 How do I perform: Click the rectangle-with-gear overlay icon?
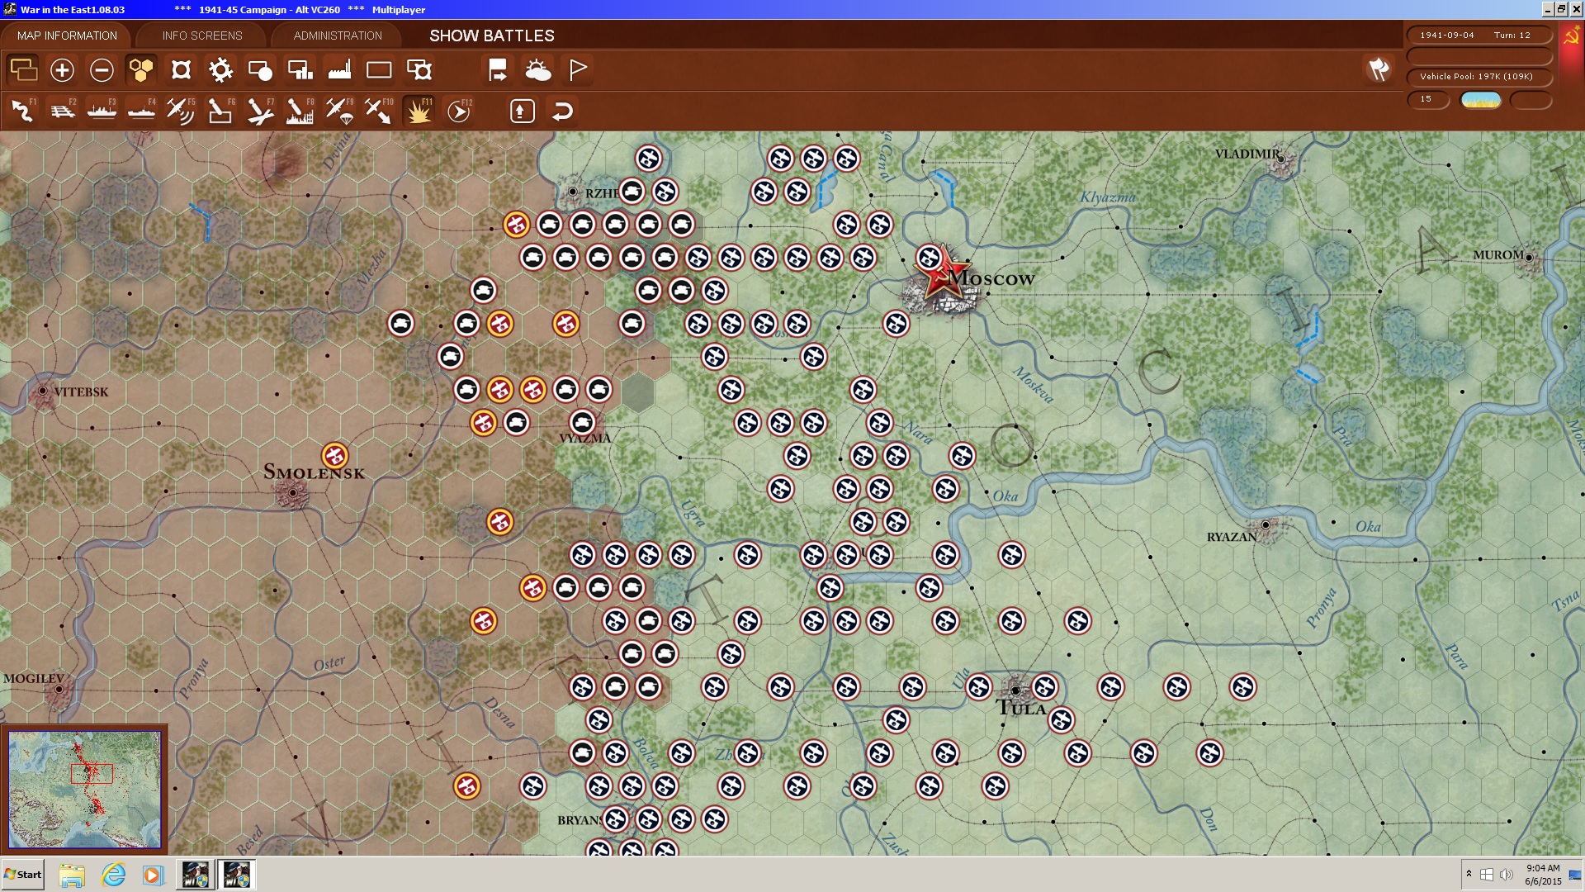click(x=419, y=70)
